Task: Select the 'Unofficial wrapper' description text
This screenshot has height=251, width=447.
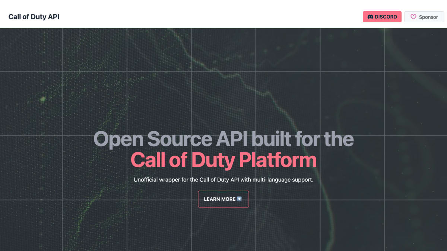Action: click(x=223, y=180)
